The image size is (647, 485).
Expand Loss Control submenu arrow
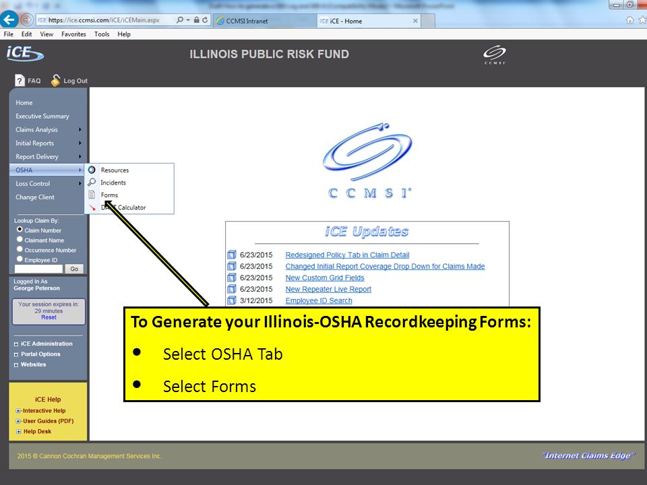tap(80, 183)
